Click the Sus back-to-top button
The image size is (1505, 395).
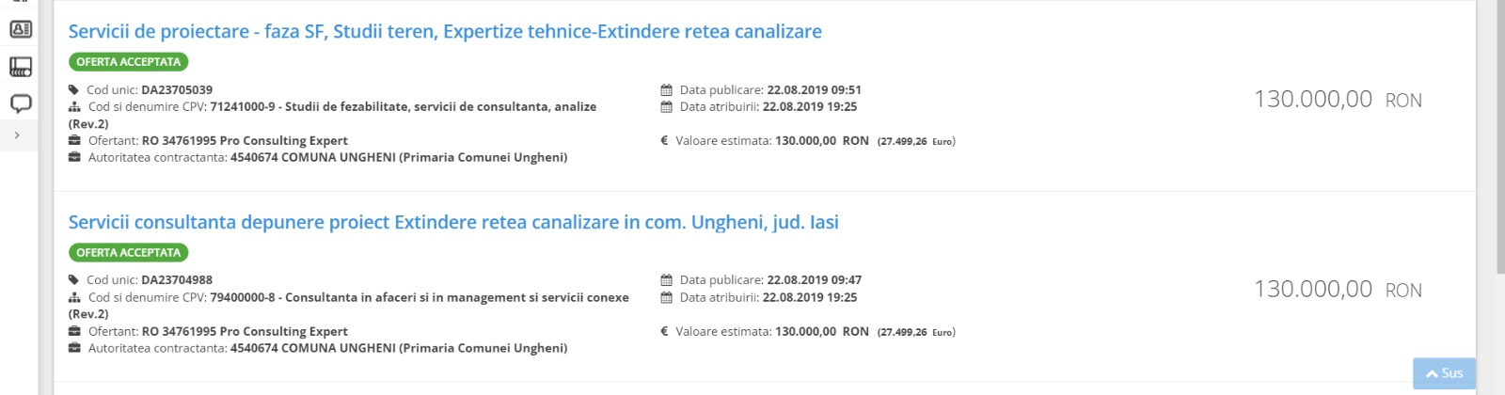(1444, 373)
